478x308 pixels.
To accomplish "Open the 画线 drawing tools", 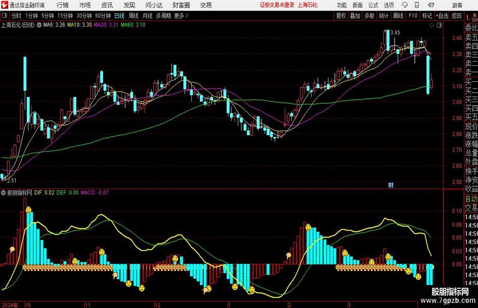I will [398, 16].
